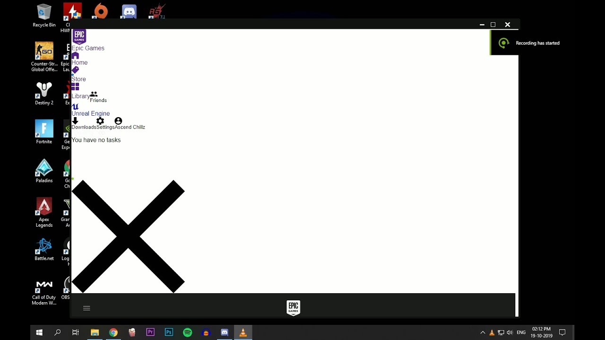
Task: Minimize the Epic Games launcher window
Action: click(x=482, y=25)
